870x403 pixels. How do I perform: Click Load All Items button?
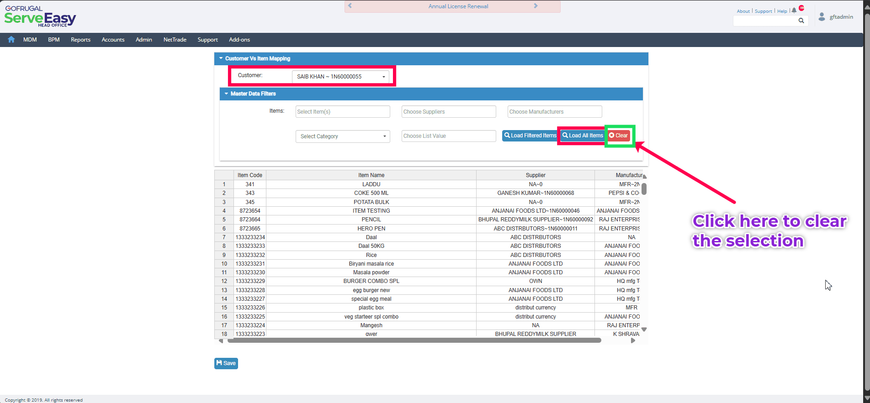pyautogui.click(x=583, y=136)
